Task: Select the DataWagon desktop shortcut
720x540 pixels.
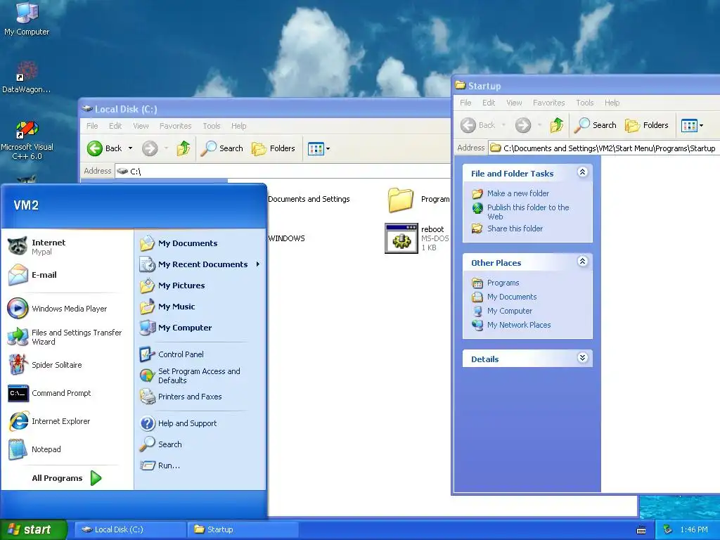Action: [x=27, y=77]
